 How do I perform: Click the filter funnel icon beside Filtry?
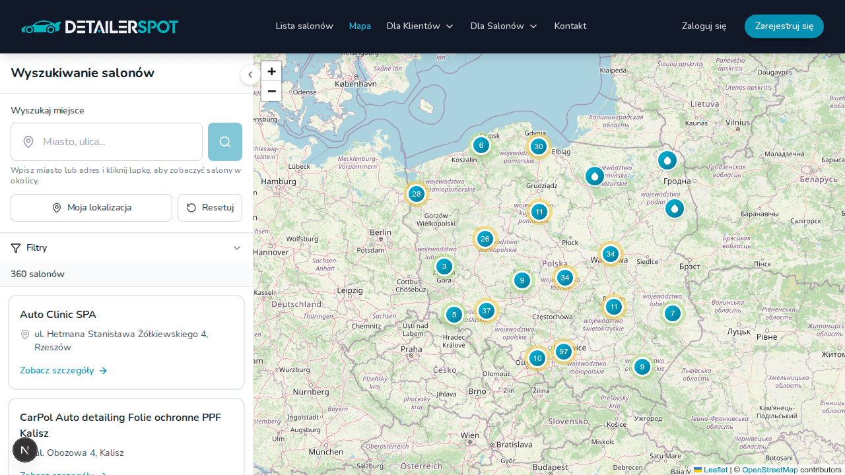[x=15, y=247]
